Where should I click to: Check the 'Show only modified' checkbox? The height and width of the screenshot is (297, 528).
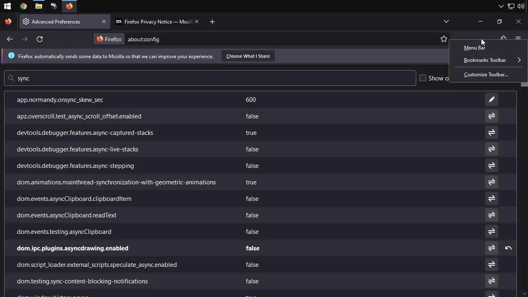coord(423,78)
